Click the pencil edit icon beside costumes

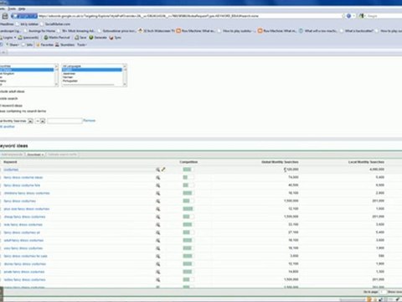163,169
